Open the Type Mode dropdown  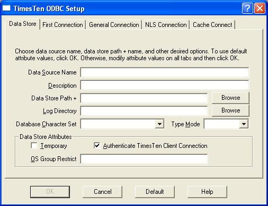coord(244,124)
